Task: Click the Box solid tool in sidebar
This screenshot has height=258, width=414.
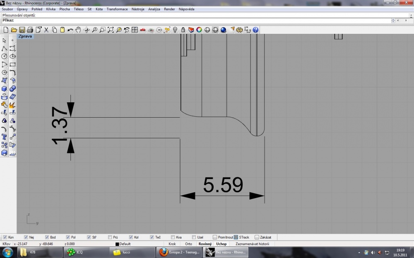Action: (x=4, y=89)
